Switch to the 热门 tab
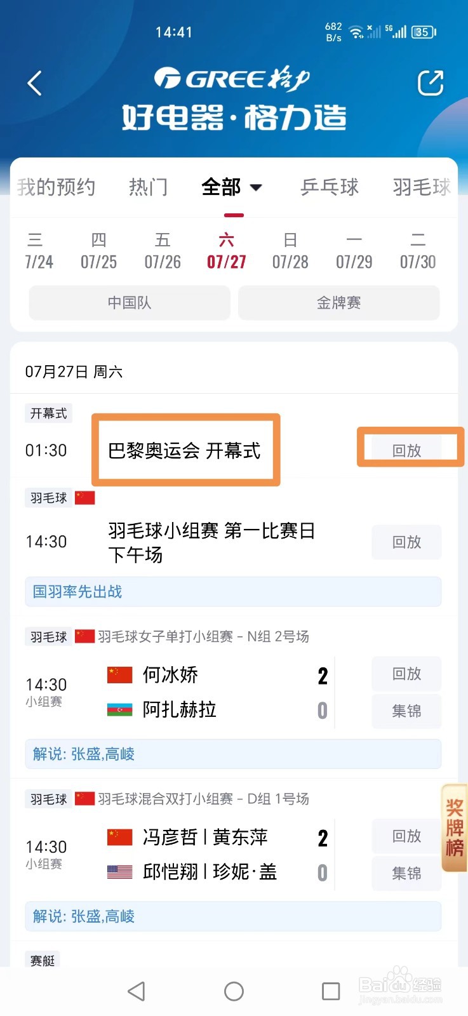Screen dimensions: 468x1016 (149, 187)
